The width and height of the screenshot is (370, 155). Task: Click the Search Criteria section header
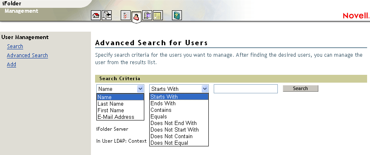coord(231,79)
